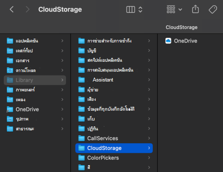This screenshot has width=223, height=172.
Task: Select the รูปภาพ folder name
Action: pos(22,119)
